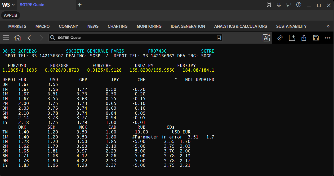334x176 pixels.
Task: Select SOCIETE GENERALE PARIS title
Action: pos(95,51)
